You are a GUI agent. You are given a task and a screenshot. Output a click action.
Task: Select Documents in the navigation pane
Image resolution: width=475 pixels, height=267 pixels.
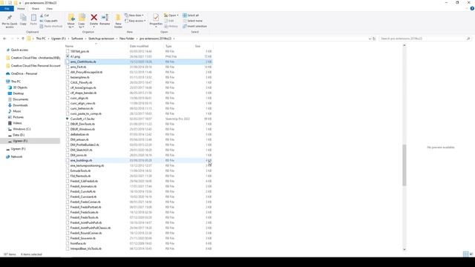click(20, 99)
